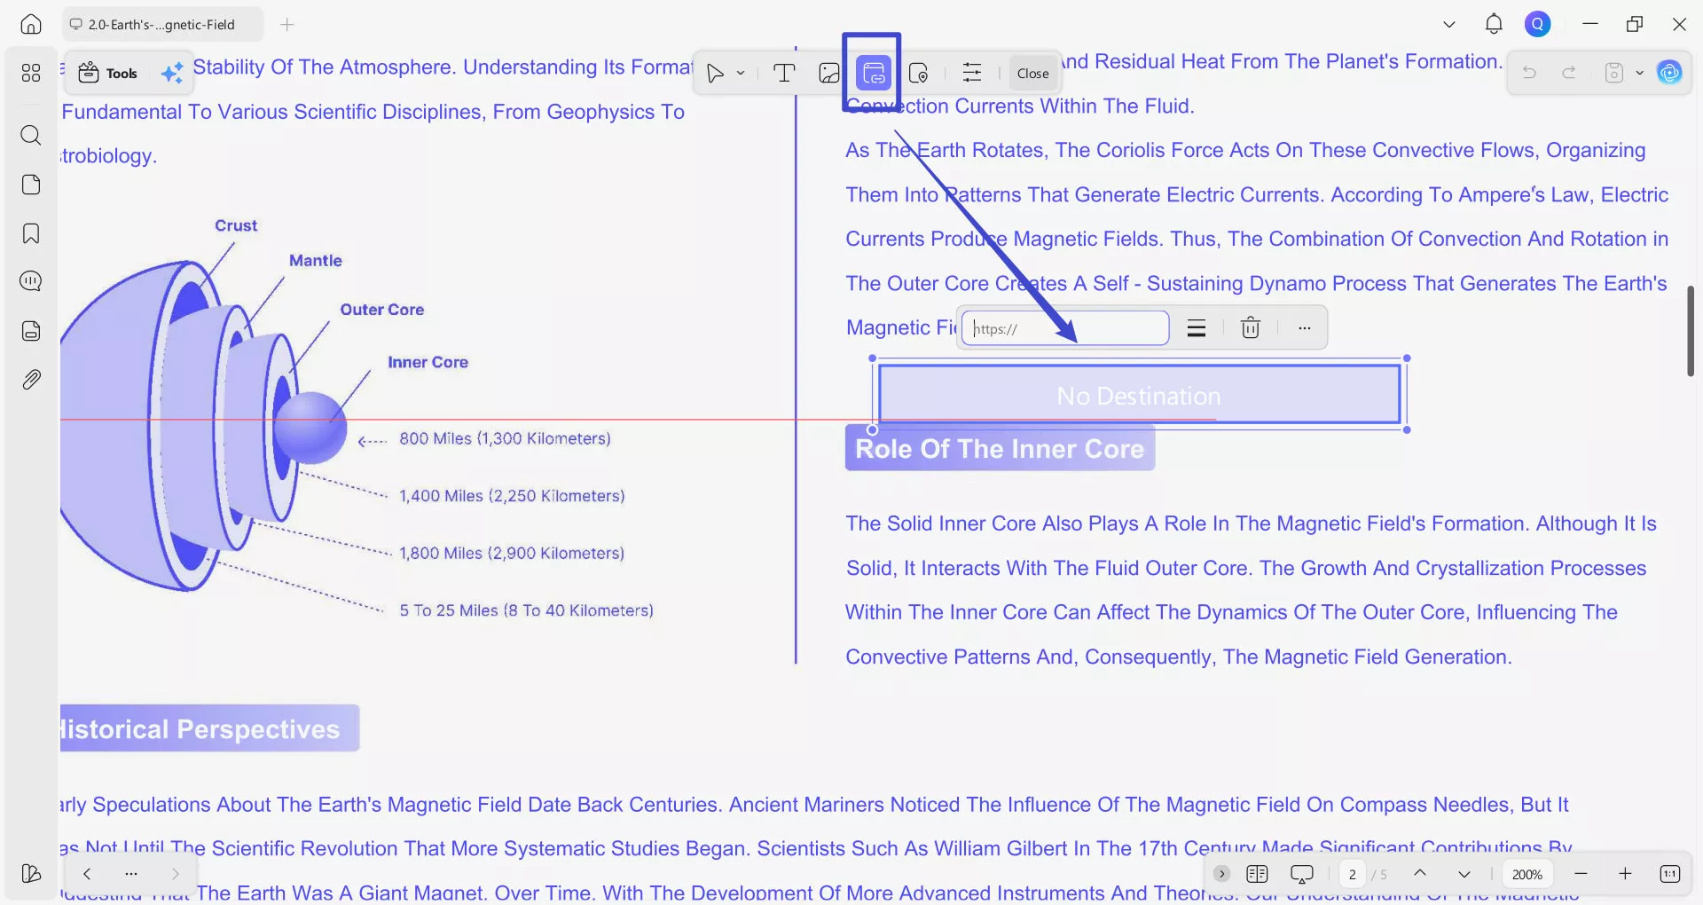Switch to the 2.0-Earth's magnetic-Field tab
Screen dimensions: 1703x905
162,25
